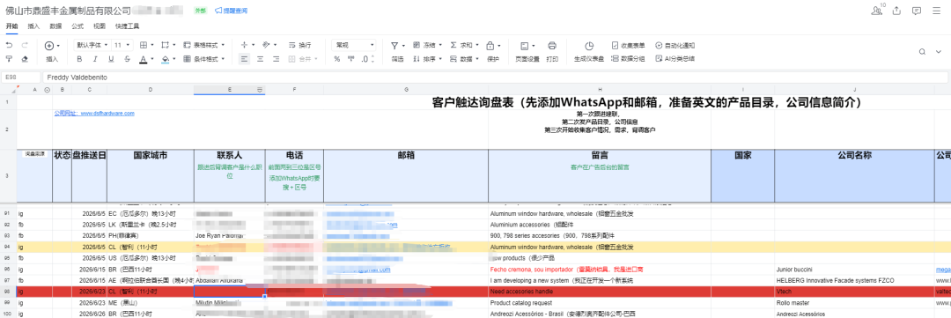
Task: Click the E98 cell name box
Action: pyautogui.click(x=21, y=77)
